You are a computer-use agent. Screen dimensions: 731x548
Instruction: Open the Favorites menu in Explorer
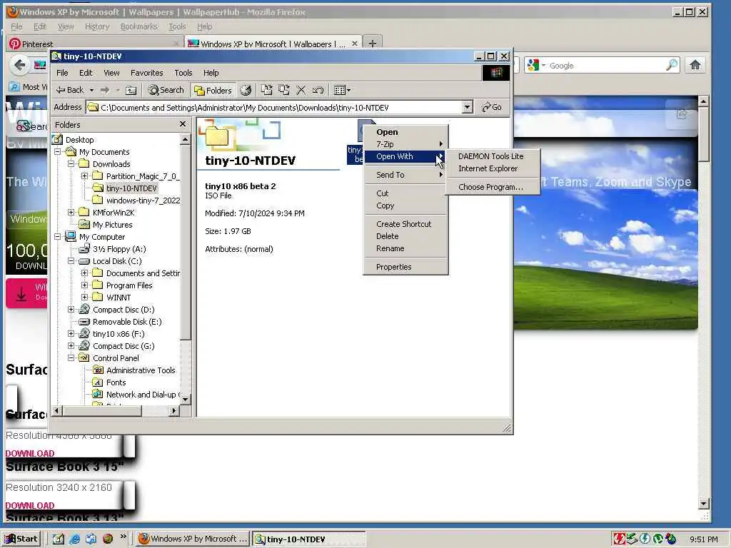click(x=147, y=73)
